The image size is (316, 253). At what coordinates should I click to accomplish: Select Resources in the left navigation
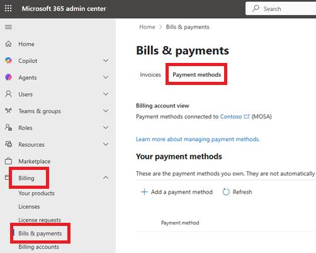31,145
